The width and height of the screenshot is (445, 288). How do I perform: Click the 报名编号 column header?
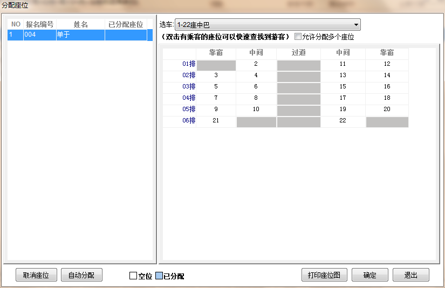coord(39,24)
